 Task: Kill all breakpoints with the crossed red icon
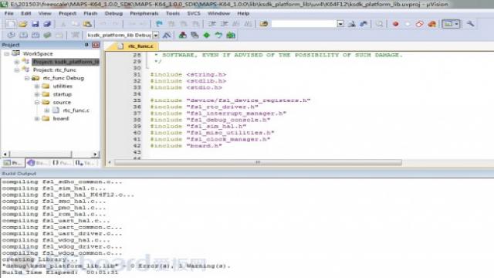419,24
